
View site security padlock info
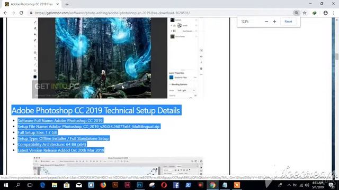[x=31, y=13]
